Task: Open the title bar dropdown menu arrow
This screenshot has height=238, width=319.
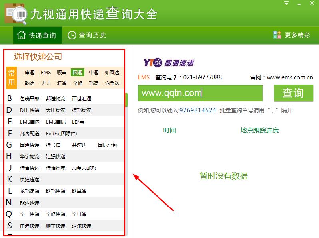Action: [286, 3]
